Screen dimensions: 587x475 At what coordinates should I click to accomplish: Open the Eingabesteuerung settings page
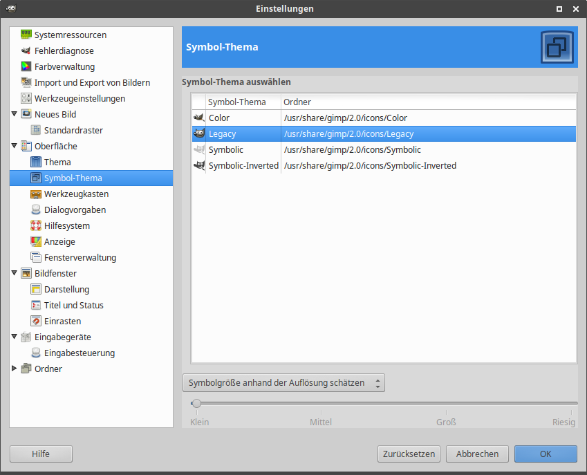(x=80, y=353)
